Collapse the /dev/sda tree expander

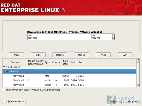[x=7, y=71]
